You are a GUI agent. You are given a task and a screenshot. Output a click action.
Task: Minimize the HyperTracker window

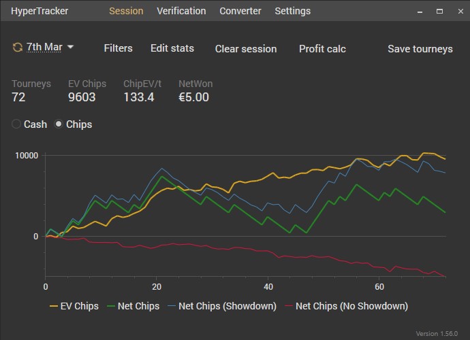click(x=420, y=11)
